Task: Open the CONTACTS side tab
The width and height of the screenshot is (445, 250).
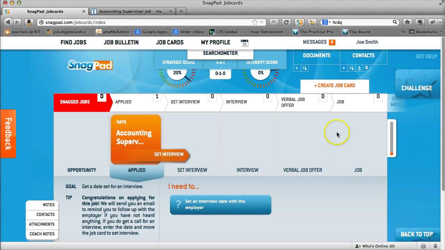Action: pyautogui.click(x=42, y=215)
